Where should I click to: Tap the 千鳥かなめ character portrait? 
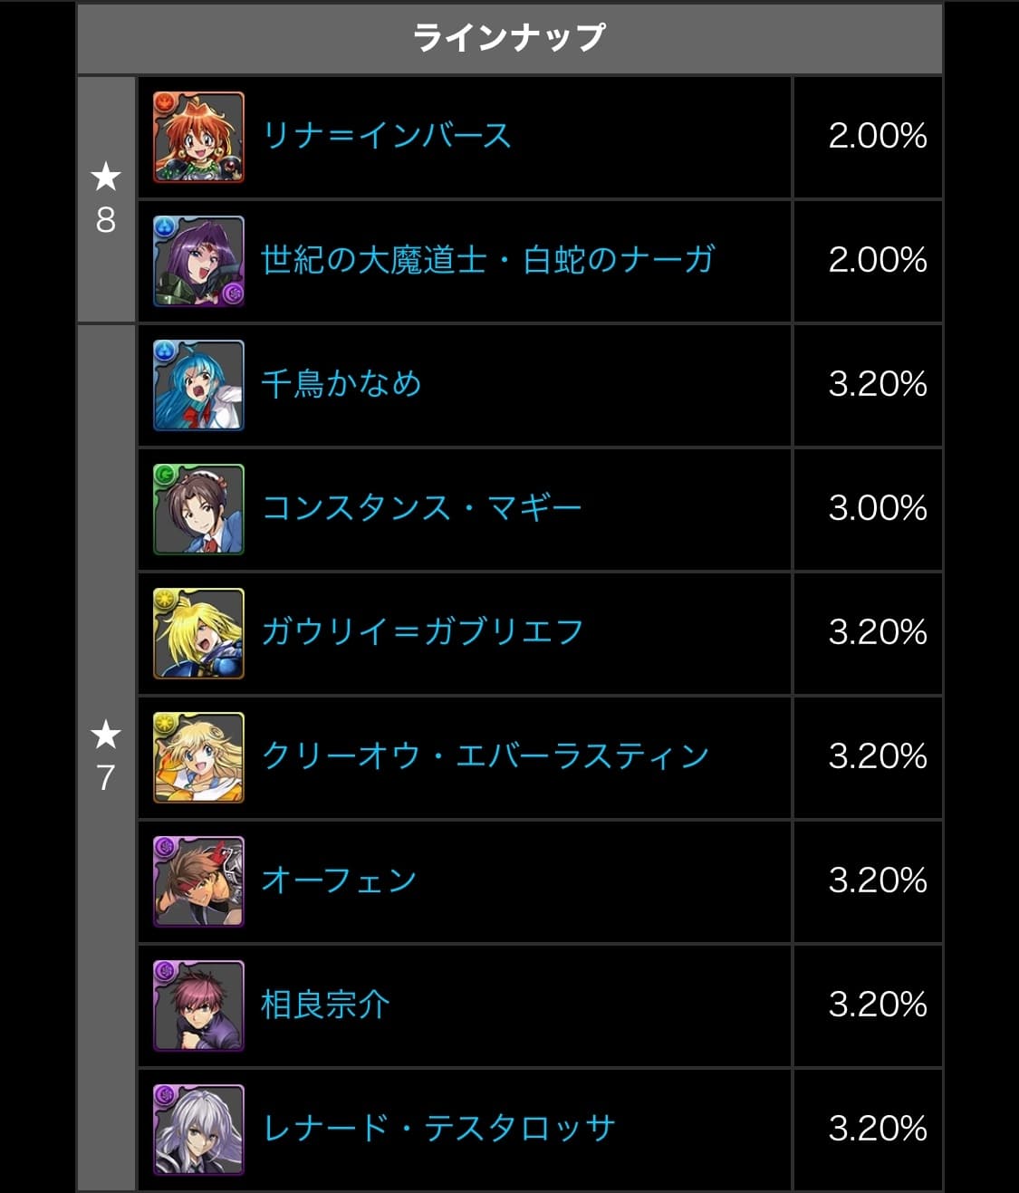(198, 385)
